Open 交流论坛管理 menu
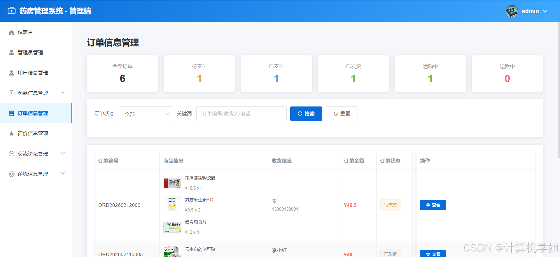Viewport: 560px width, 257px height. [36, 154]
